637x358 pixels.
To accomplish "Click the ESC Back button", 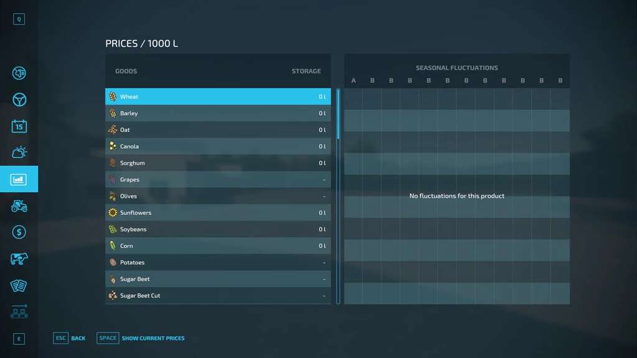I will pos(70,338).
